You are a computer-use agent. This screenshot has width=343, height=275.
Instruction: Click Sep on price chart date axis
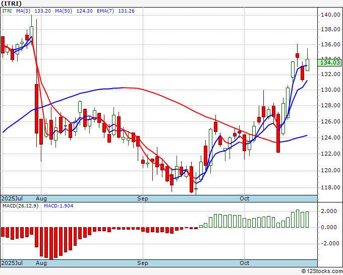click(x=143, y=198)
